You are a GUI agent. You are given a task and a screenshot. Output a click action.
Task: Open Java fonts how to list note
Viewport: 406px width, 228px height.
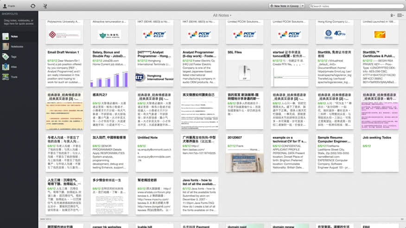tap(200, 196)
